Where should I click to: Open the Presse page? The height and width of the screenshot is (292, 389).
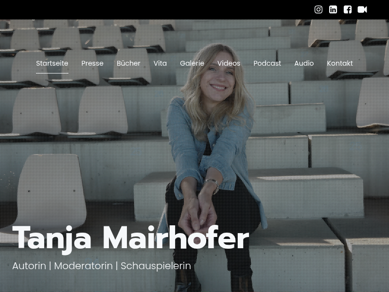[92, 63]
